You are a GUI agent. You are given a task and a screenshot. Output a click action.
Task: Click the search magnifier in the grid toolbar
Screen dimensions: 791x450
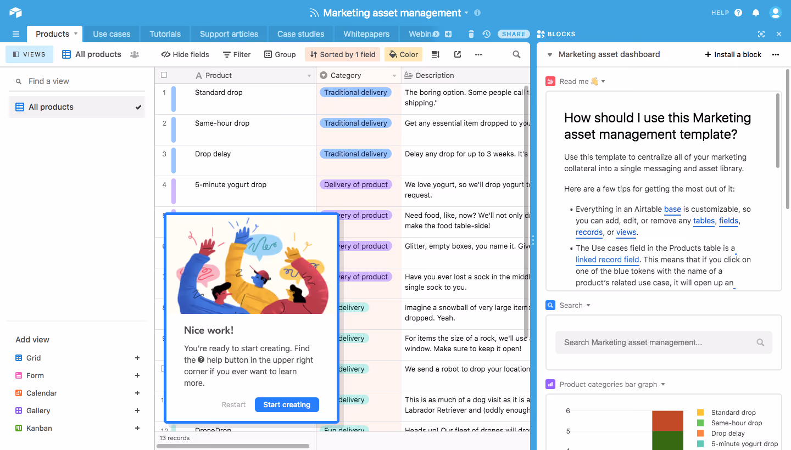(x=516, y=54)
